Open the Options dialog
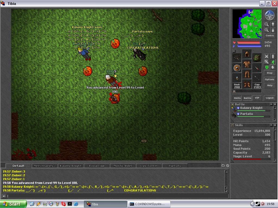Viewport: 278px width, 208px height. 270,79
